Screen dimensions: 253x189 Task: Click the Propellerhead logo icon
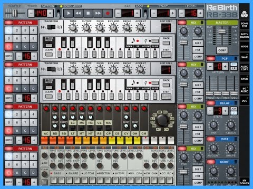[x=244, y=14]
